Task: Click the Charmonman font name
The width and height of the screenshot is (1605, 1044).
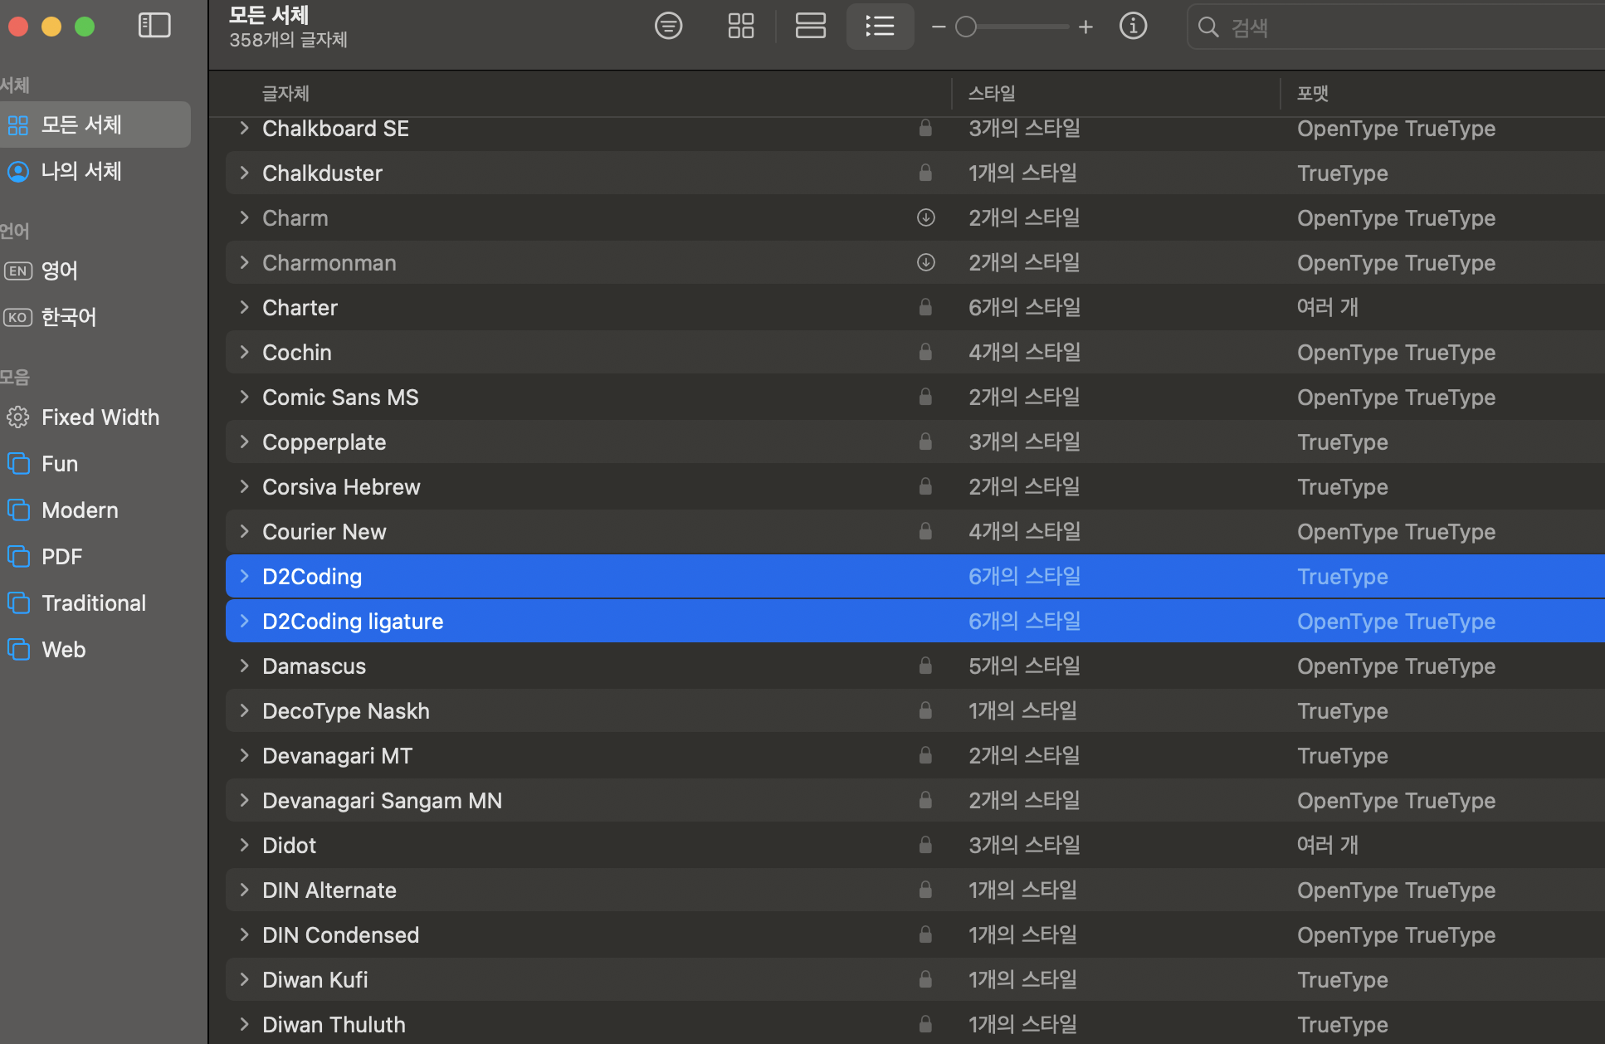Action: click(329, 262)
